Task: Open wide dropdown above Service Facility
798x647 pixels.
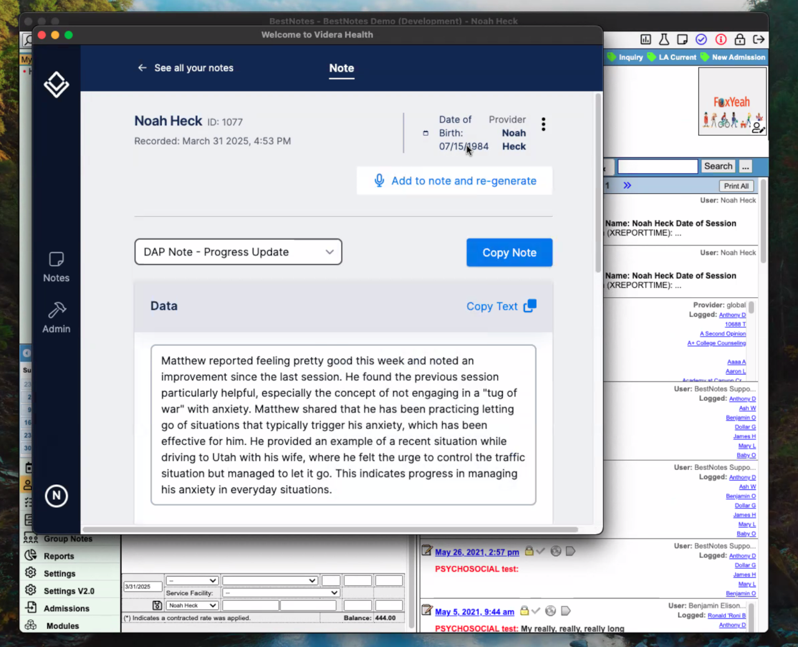Action: coord(270,580)
